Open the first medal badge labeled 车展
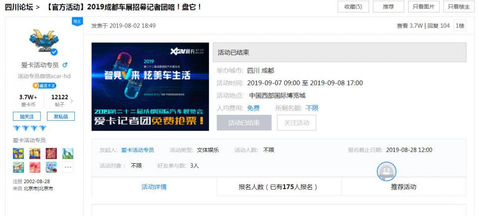 [18, 153]
